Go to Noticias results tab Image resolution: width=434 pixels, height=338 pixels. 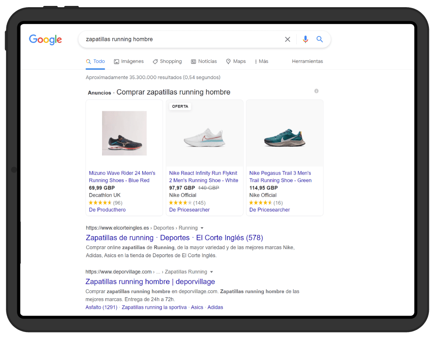tap(204, 61)
